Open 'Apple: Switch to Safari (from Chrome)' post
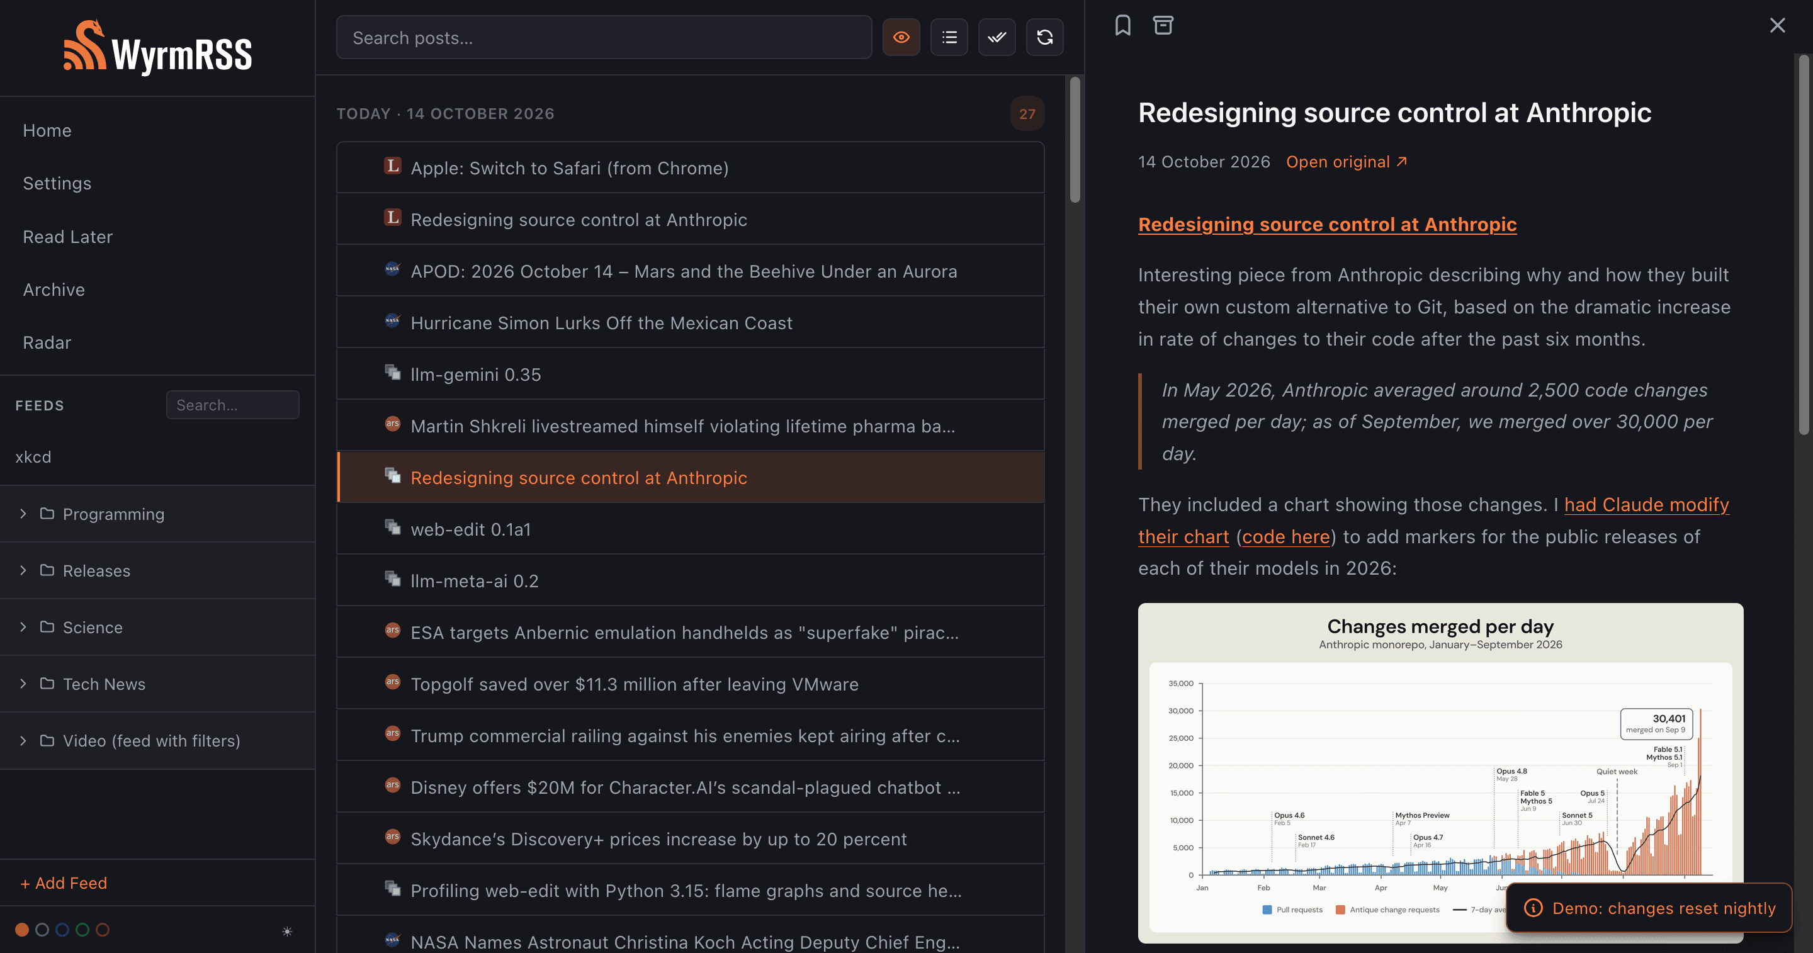 tap(691, 167)
